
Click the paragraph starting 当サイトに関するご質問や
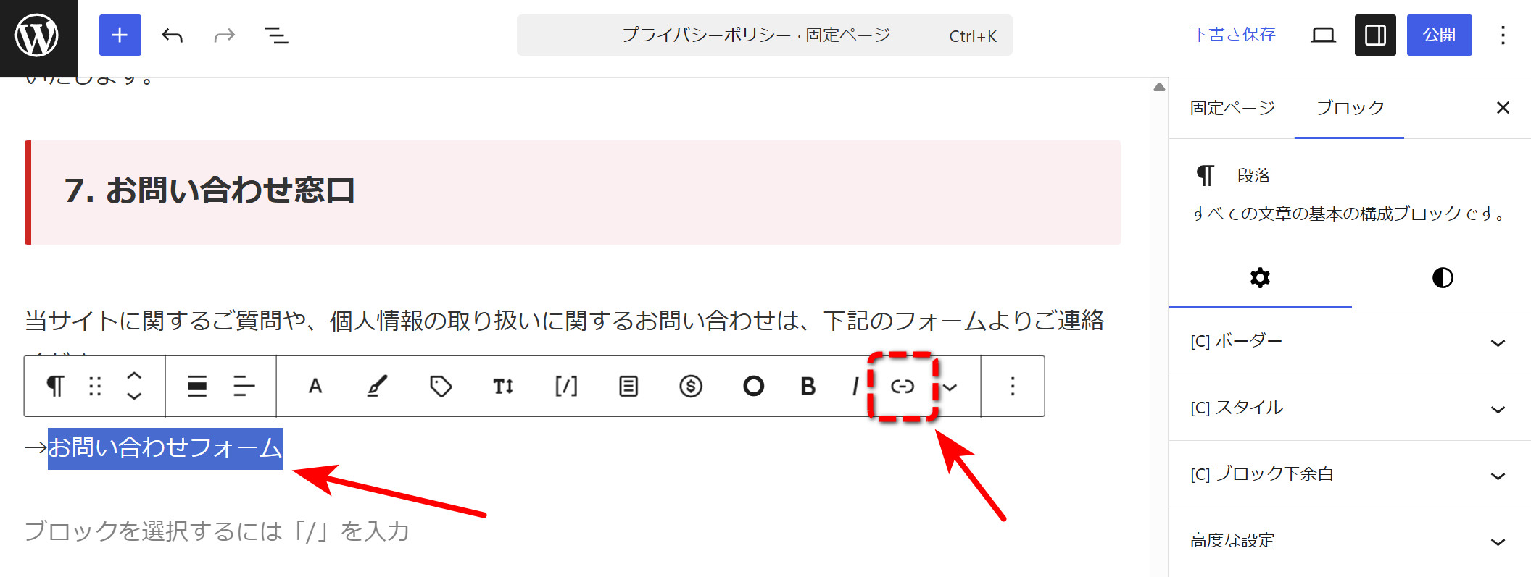click(x=565, y=320)
